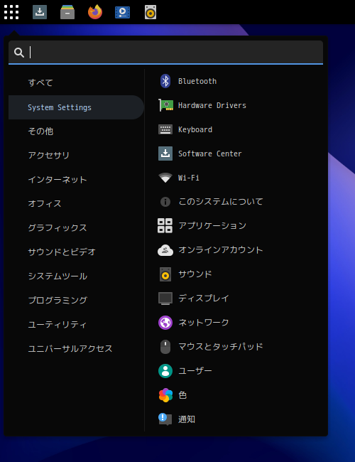Image resolution: width=355 pixels, height=462 pixels.
Task: Click the ディスプレイ label
Action: [204, 299]
